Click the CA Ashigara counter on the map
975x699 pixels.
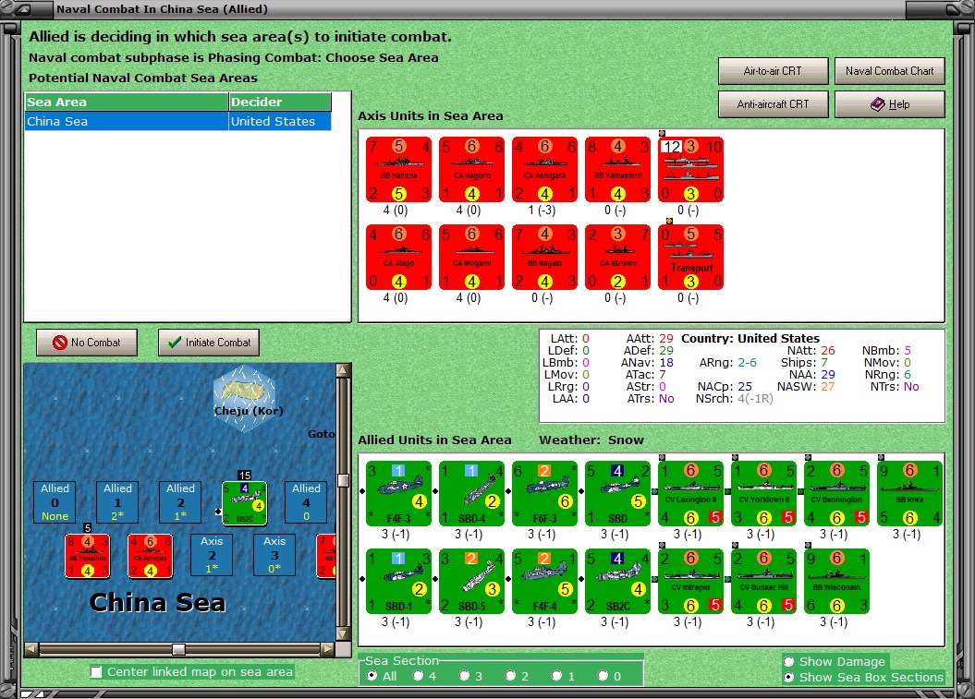tap(150, 556)
